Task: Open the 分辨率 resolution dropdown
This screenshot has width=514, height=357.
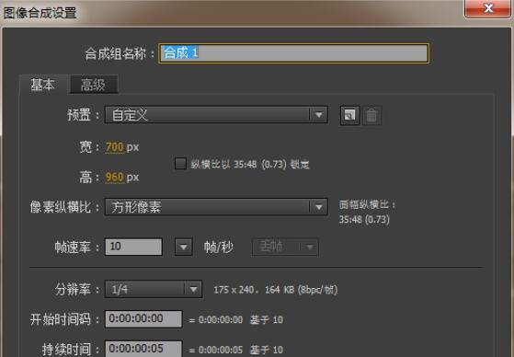Action: click(x=153, y=289)
